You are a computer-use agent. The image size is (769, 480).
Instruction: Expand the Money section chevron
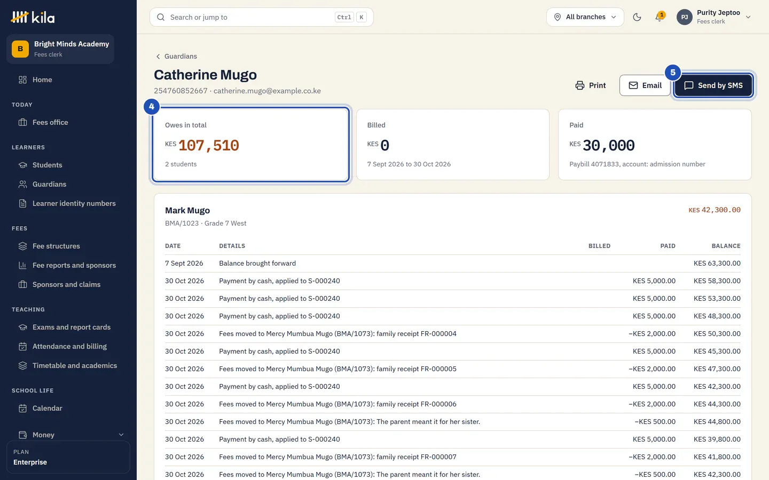121,435
